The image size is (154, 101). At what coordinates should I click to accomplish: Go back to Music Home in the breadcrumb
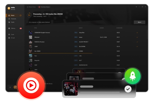click(31, 7)
